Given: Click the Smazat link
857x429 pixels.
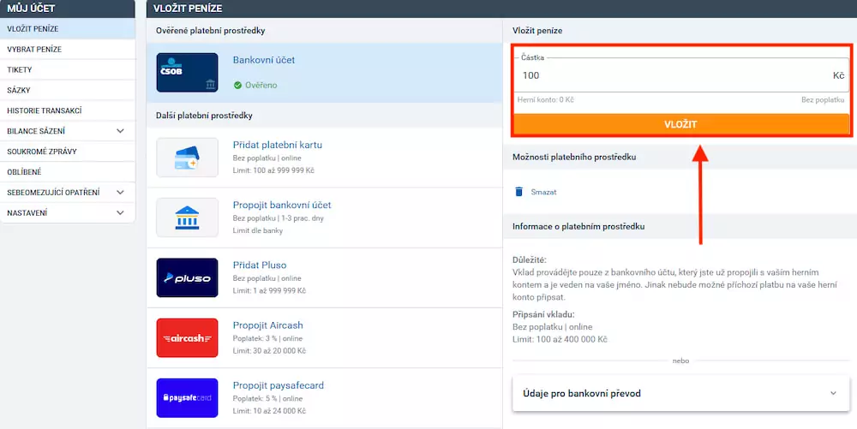Looking at the screenshot, I should tap(544, 192).
